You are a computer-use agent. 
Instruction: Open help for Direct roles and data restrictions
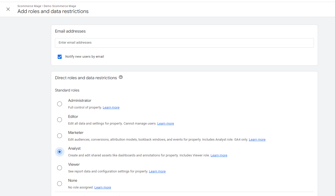[121, 77]
